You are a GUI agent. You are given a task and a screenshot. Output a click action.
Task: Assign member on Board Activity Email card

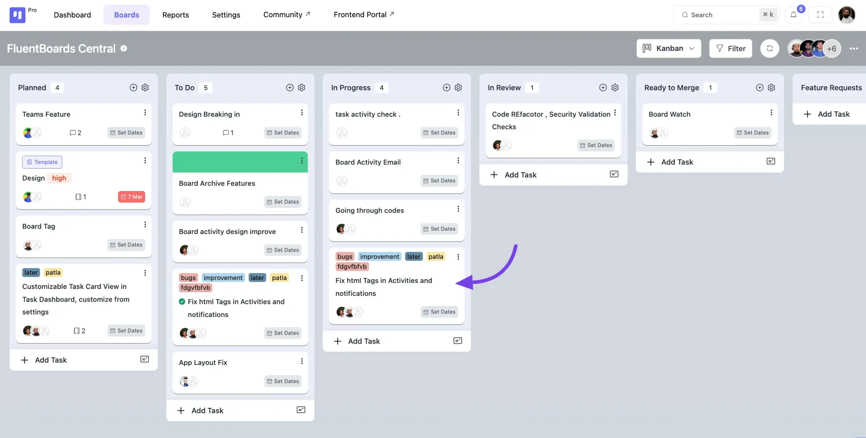pyautogui.click(x=342, y=181)
